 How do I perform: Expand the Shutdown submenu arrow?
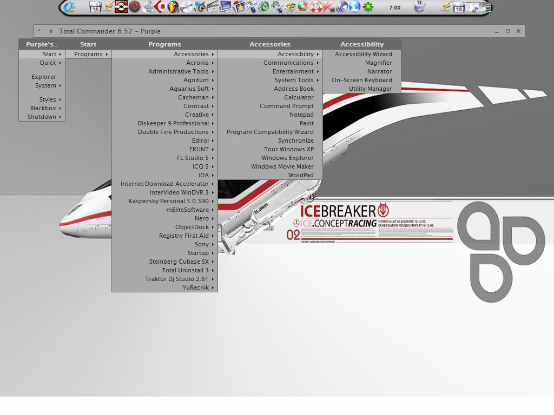(60, 117)
